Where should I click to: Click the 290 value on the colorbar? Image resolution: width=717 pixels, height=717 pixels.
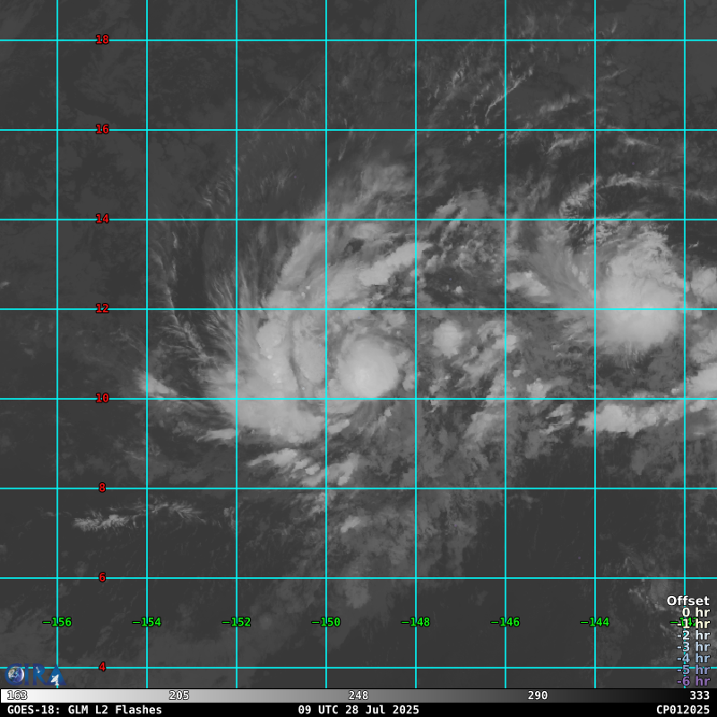coord(538,695)
